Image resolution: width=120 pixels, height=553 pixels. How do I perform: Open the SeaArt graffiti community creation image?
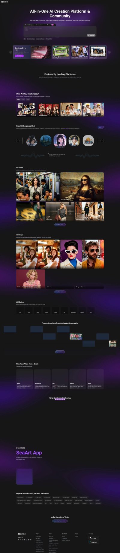pyautogui.click(x=76, y=337)
